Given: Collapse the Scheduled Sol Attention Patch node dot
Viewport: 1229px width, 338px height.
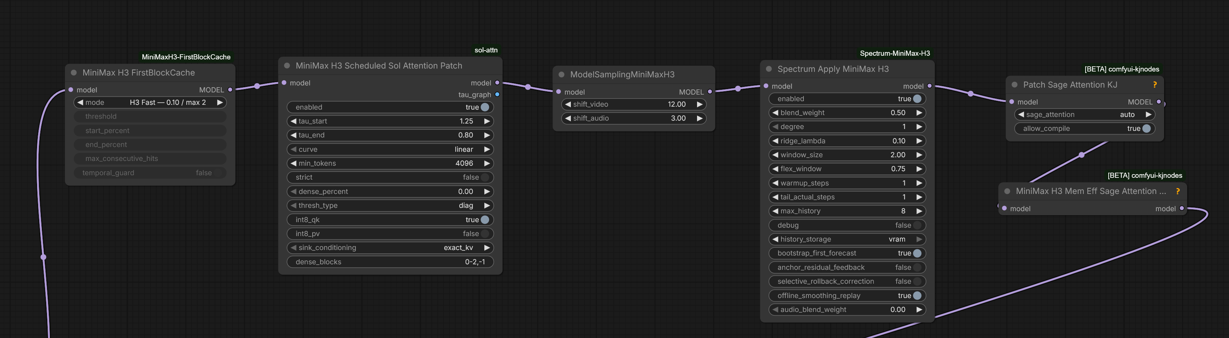Looking at the screenshot, I should pos(287,66).
